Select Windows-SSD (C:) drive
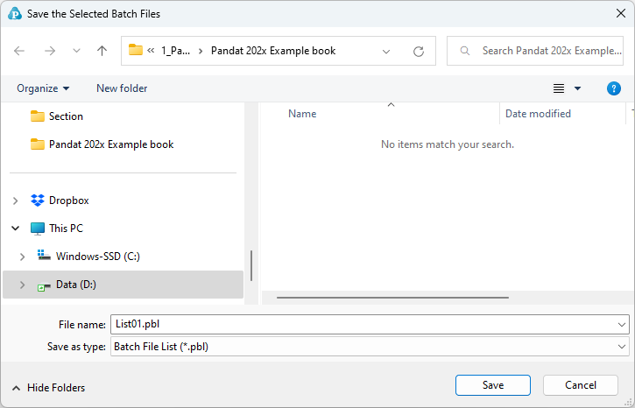 click(97, 257)
